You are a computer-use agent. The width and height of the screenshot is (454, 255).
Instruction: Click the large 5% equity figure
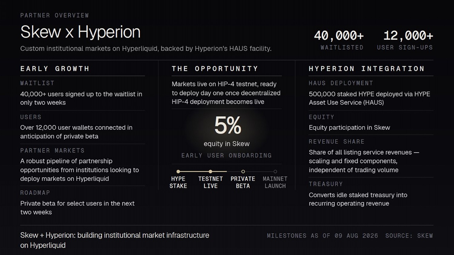pos(228,125)
